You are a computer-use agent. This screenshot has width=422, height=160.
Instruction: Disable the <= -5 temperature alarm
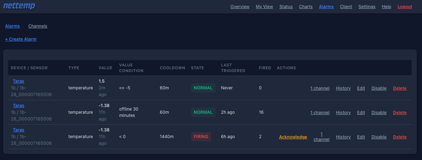(x=379, y=88)
